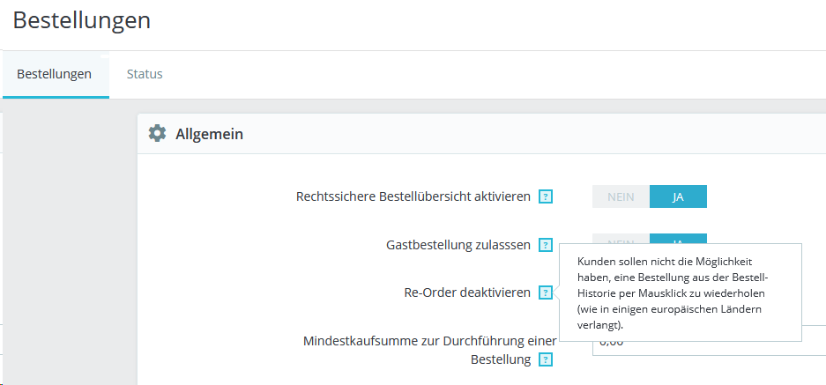The width and height of the screenshot is (826, 385).
Task: Click the gear icon beside Allgemein
Action: (x=157, y=133)
